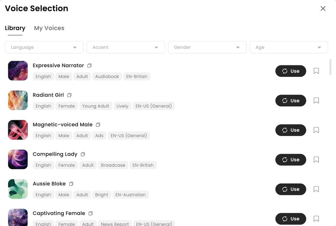336x226 pixels.
Task: Switch to the My Voices tab
Action: coord(49,28)
